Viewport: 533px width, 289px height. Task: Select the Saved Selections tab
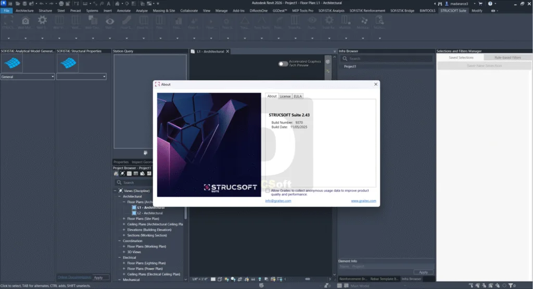coord(461,57)
